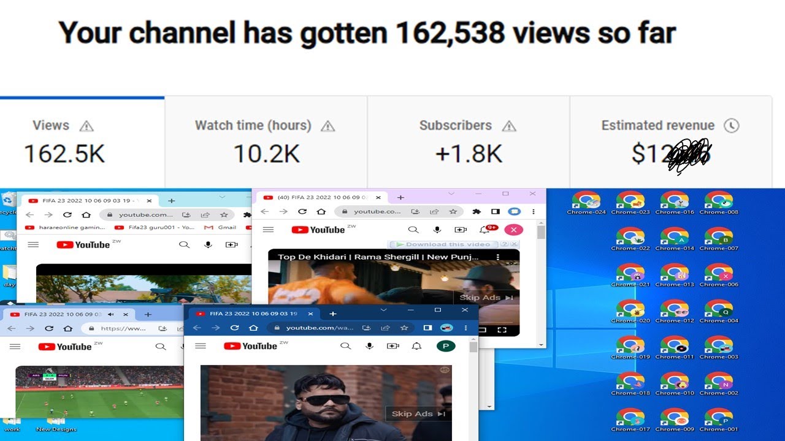Click the Download this video button
Screen dimensions: 785x441
[444, 244]
